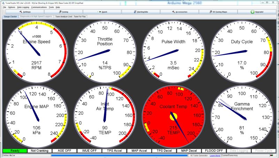Select the Inlet Air Temp gauge
This screenshot has width=279, height=158.
click(x=105, y=117)
